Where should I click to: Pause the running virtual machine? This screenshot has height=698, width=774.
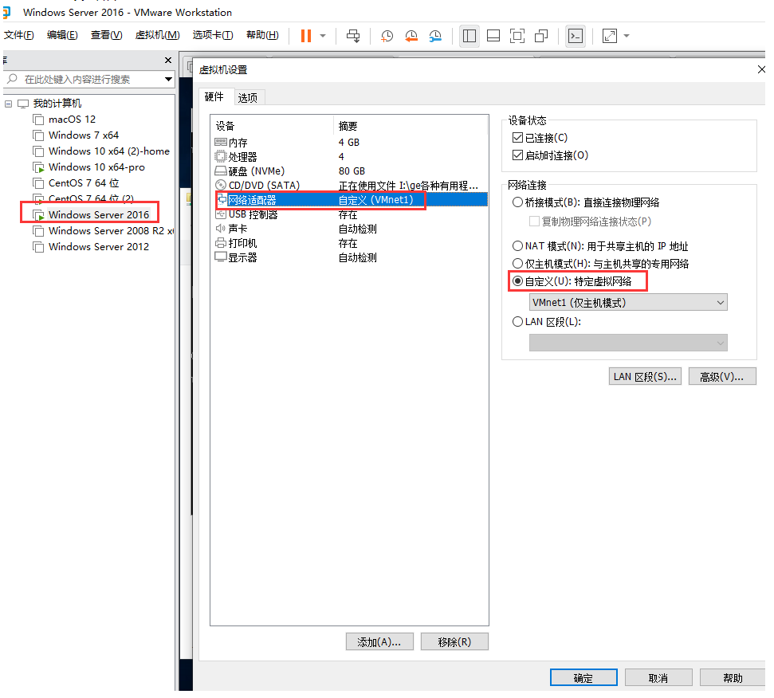(x=305, y=36)
